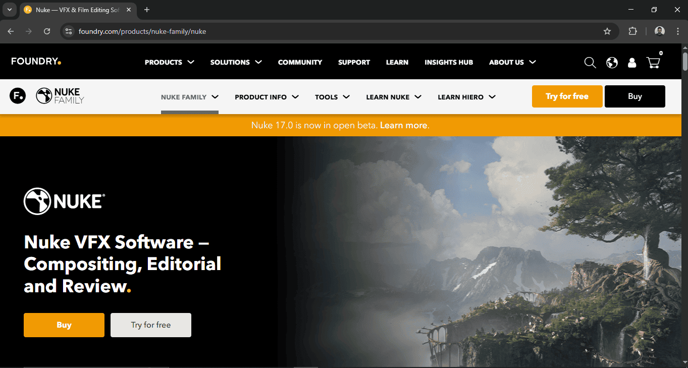This screenshot has width=688, height=368.
Task: Expand the Products dropdown menu
Action: point(169,62)
